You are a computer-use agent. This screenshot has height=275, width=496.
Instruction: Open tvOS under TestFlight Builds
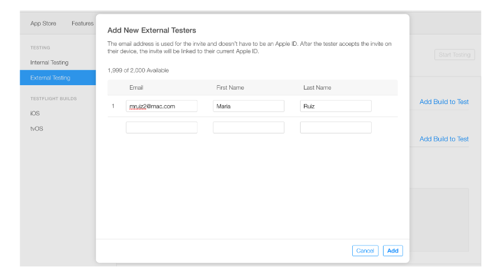[x=36, y=128]
